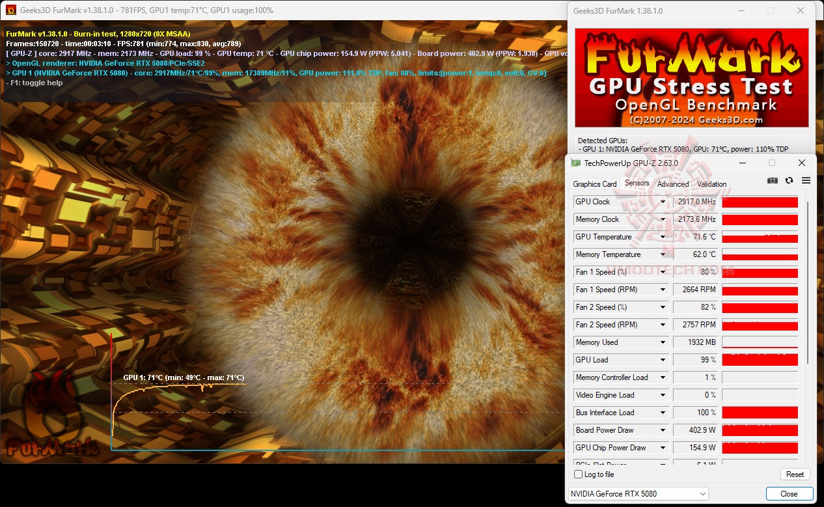Expand the Memory Used sensor dropdown

pyautogui.click(x=663, y=342)
